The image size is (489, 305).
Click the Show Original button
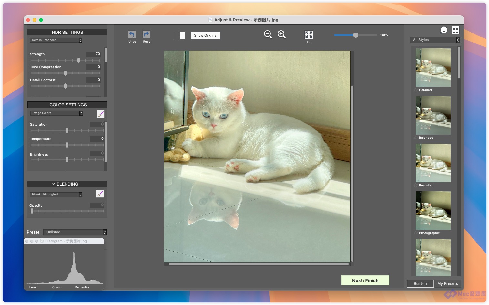pos(206,35)
